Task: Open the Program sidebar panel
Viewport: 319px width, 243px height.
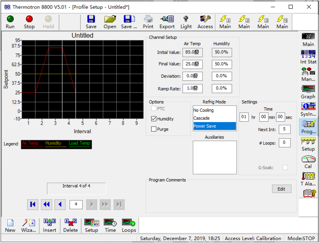Action: (x=308, y=127)
